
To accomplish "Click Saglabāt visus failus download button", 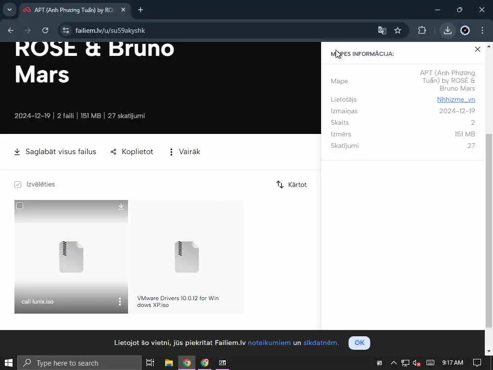I will pyautogui.click(x=55, y=152).
